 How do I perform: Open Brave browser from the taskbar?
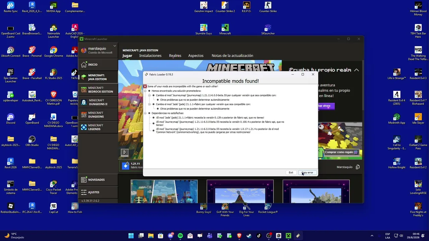tap(239, 236)
